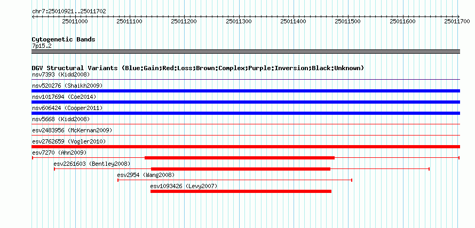This screenshot has height=228, width=475.
Task: Open variant esv2762659 (Vogler2010) label
Action: tap(69, 141)
